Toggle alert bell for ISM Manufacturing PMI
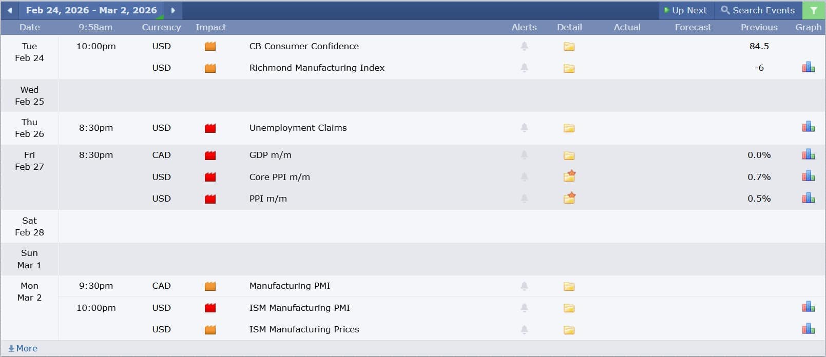The height and width of the screenshot is (357, 826). pyautogui.click(x=524, y=308)
